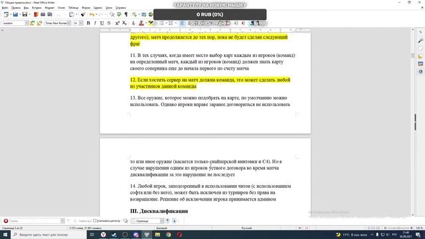Click the Clone formatting brush icon
This screenshot has height=239, width=425.
[83, 15]
